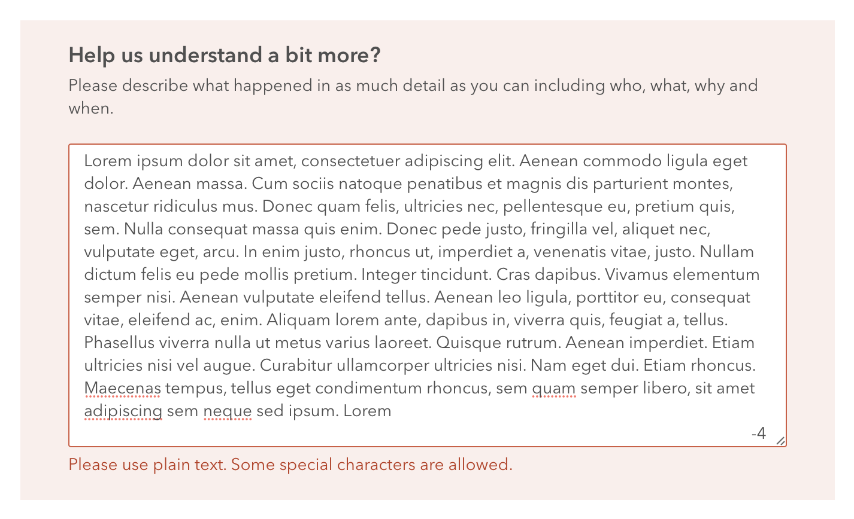The width and height of the screenshot is (854, 519).
Task: Click the underlined word "quam" in last lines
Action: point(554,389)
